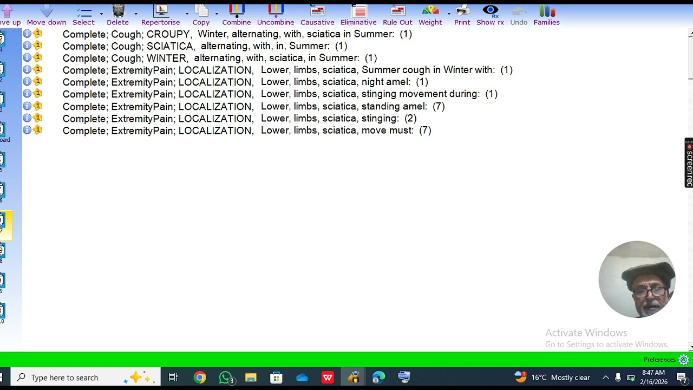Combine the selected rubrics
The width and height of the screenshot is (693, 390).
click(237, 15)
